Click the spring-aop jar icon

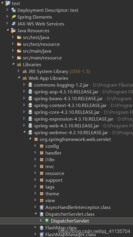click(30, 92)
